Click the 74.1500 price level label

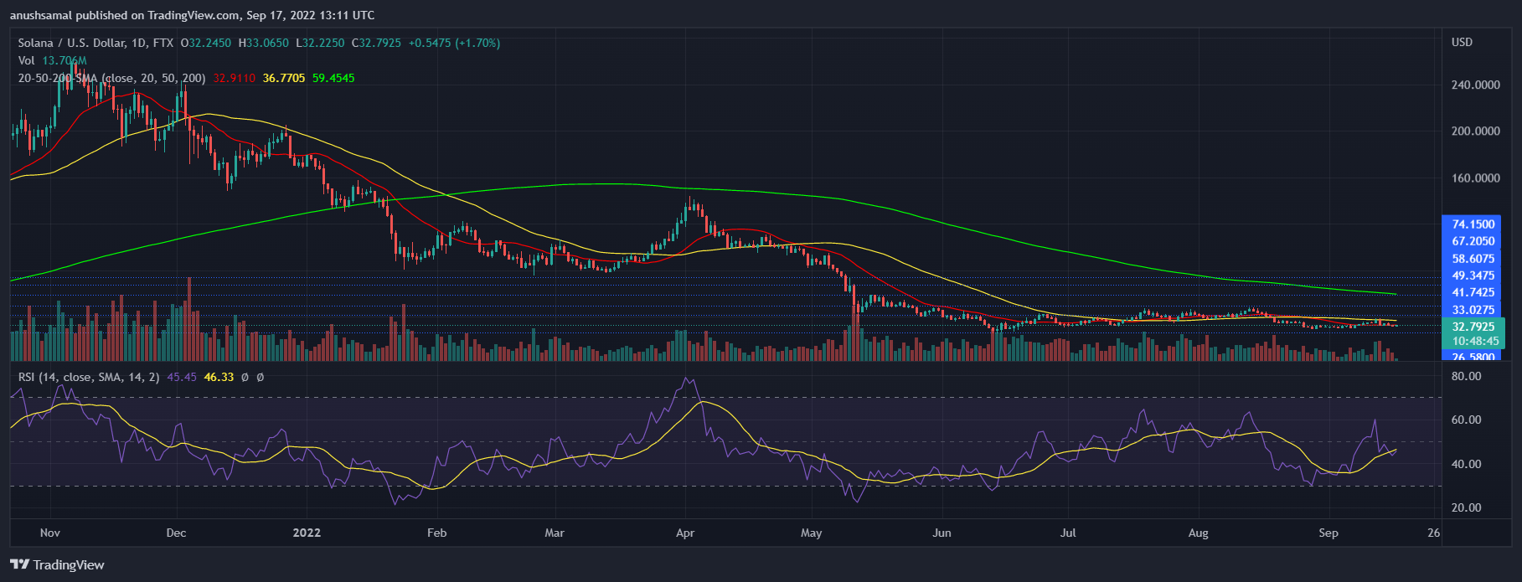(1473, 224)
